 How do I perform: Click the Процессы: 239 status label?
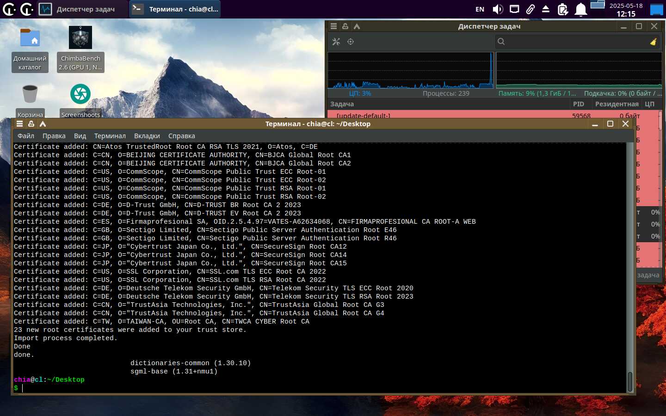pos(446,93)
